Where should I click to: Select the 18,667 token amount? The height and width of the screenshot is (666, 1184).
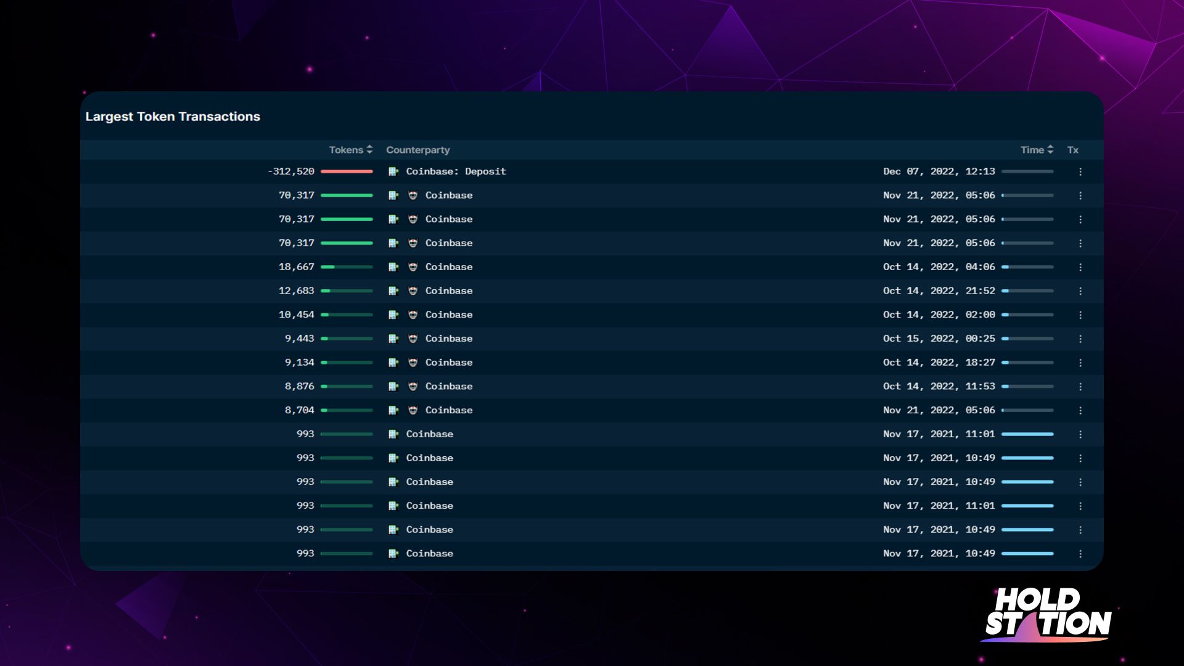click(297, 267)
